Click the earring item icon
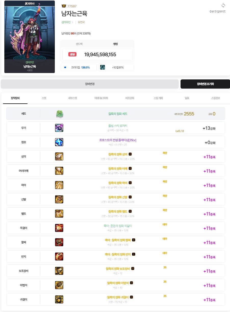Viewport: 230px width, 312px height. (x=59, y=299)
